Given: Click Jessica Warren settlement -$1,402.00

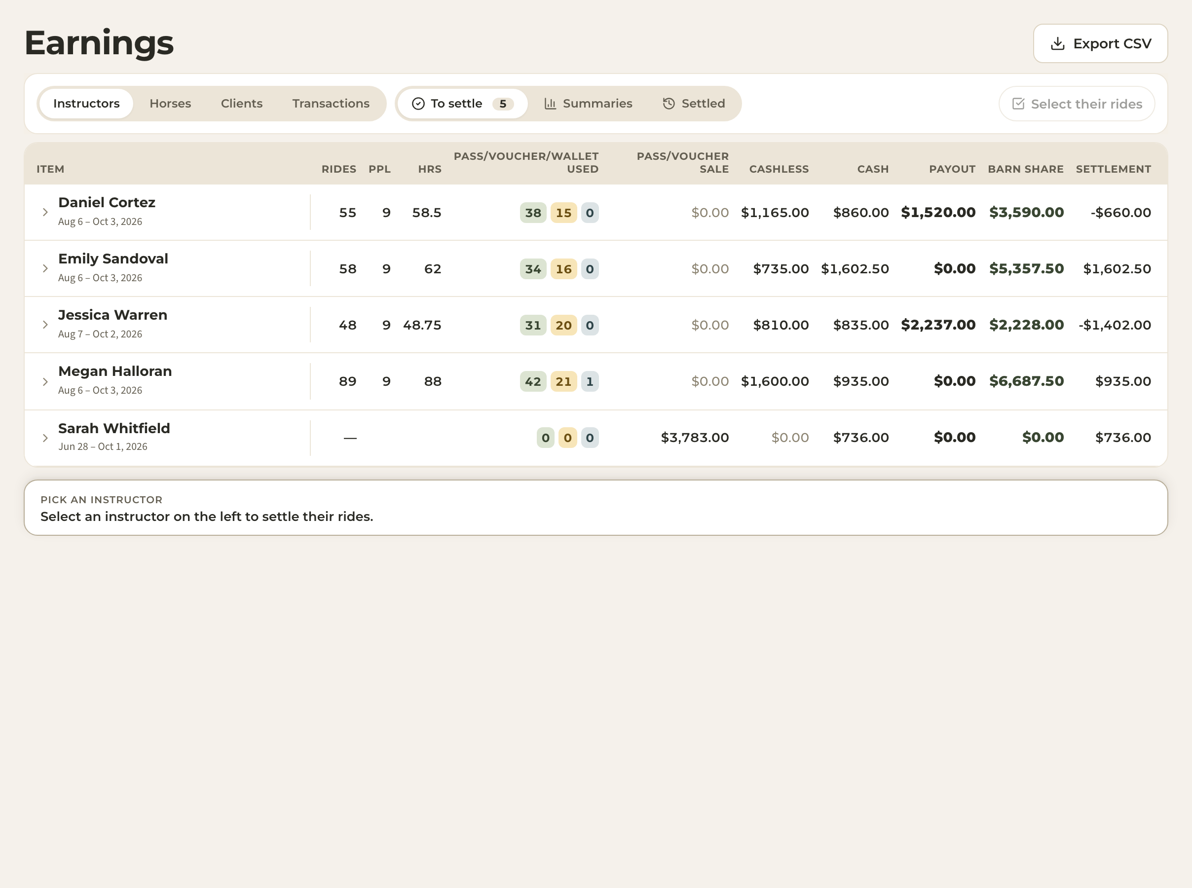Looking at the screenshot, I should click(1115, 325).
